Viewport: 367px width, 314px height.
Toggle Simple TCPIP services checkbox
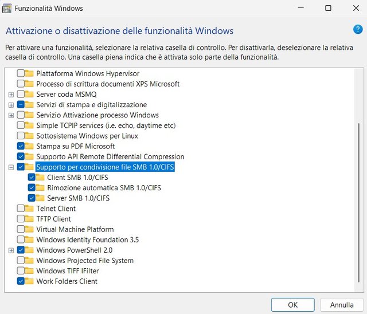(21, 125)
